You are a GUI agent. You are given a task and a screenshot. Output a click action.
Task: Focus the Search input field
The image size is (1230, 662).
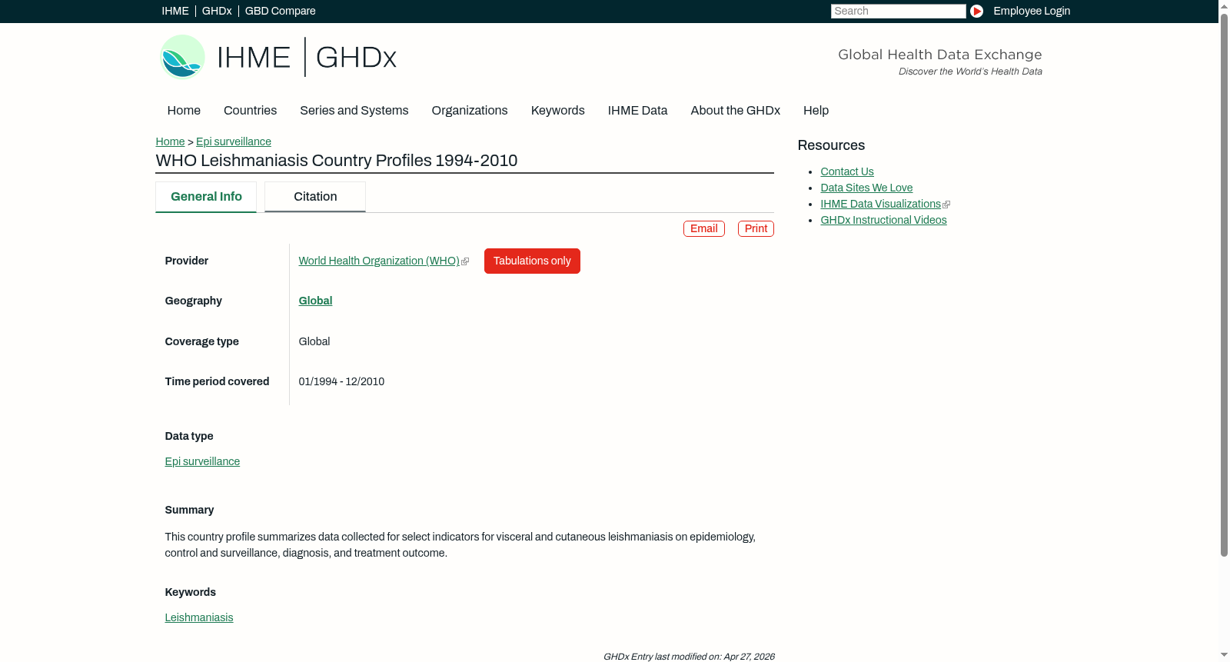pyautogui.click(x=898, y=11)
